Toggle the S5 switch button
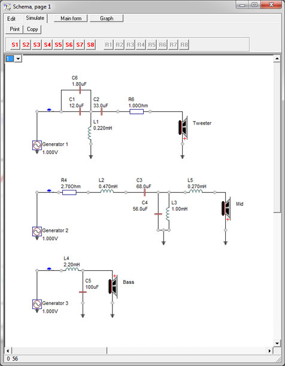 (x=58, y=44)
